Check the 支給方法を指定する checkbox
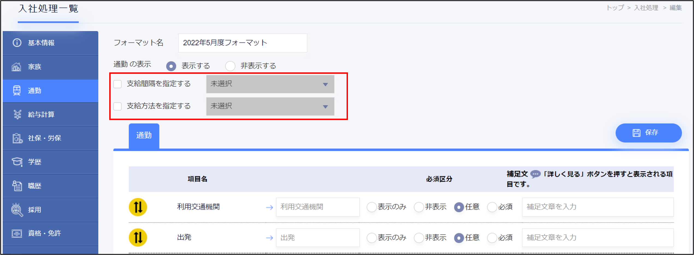The image size is (694, 255). 117,106
